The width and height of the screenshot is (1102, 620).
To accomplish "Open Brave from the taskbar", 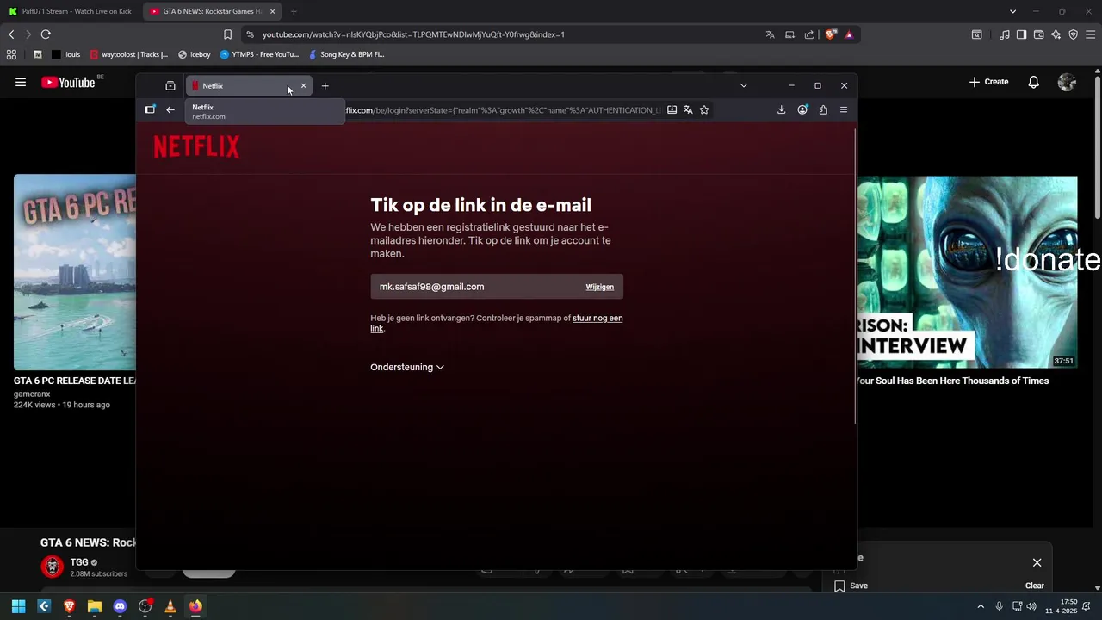I will [69, 606].
